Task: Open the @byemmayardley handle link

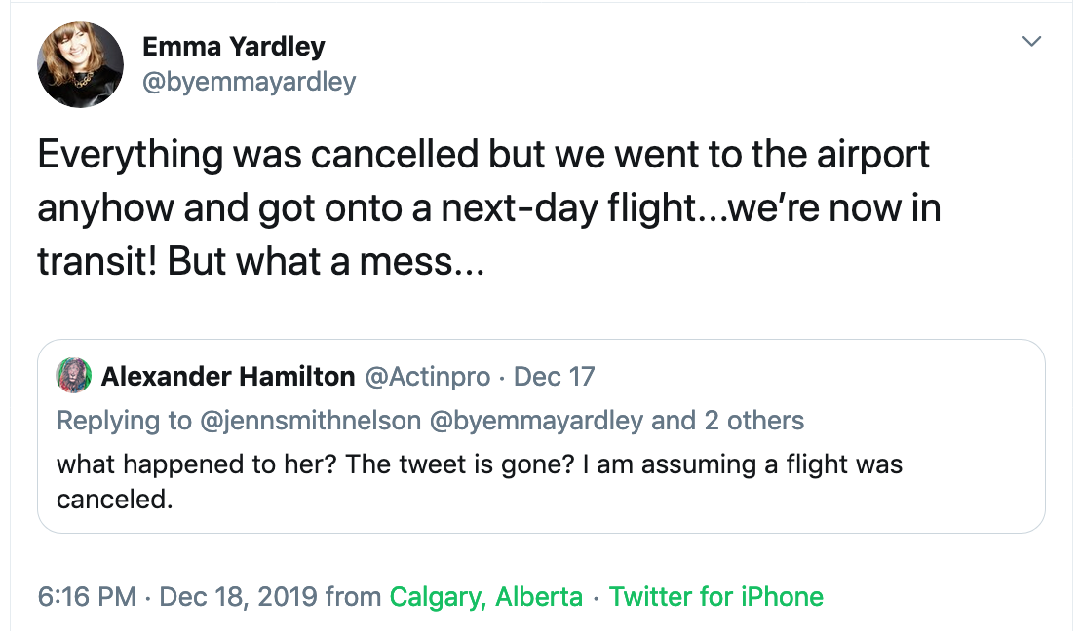Action: click(x=249, y=82)
